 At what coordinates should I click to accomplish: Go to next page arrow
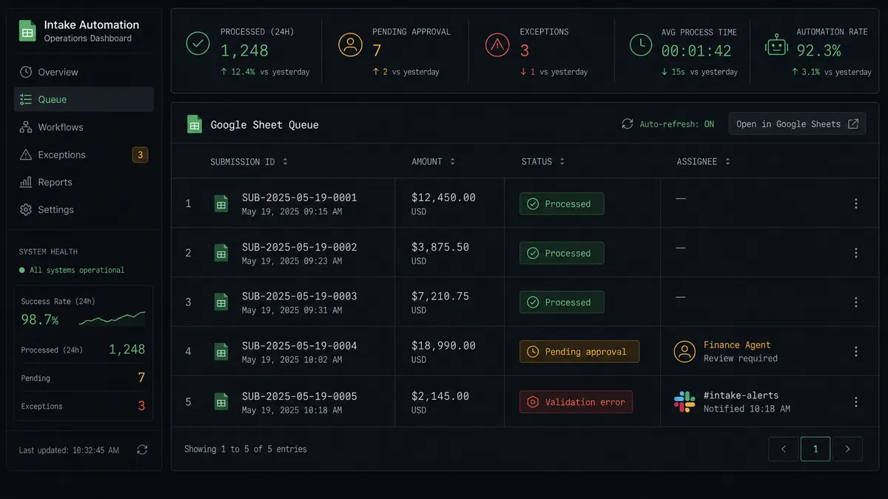pos(847,449)
